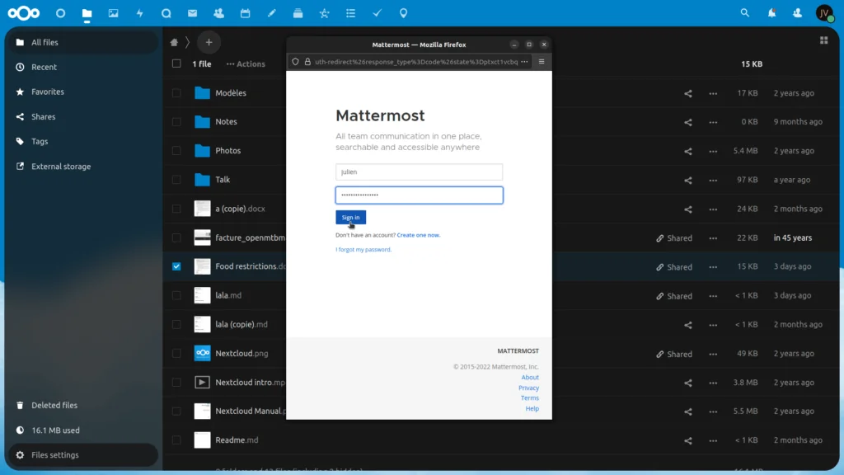Viewport: 844px width, 475px height.
Task: Open the Calendar app icon
Action: pos(245,13)
